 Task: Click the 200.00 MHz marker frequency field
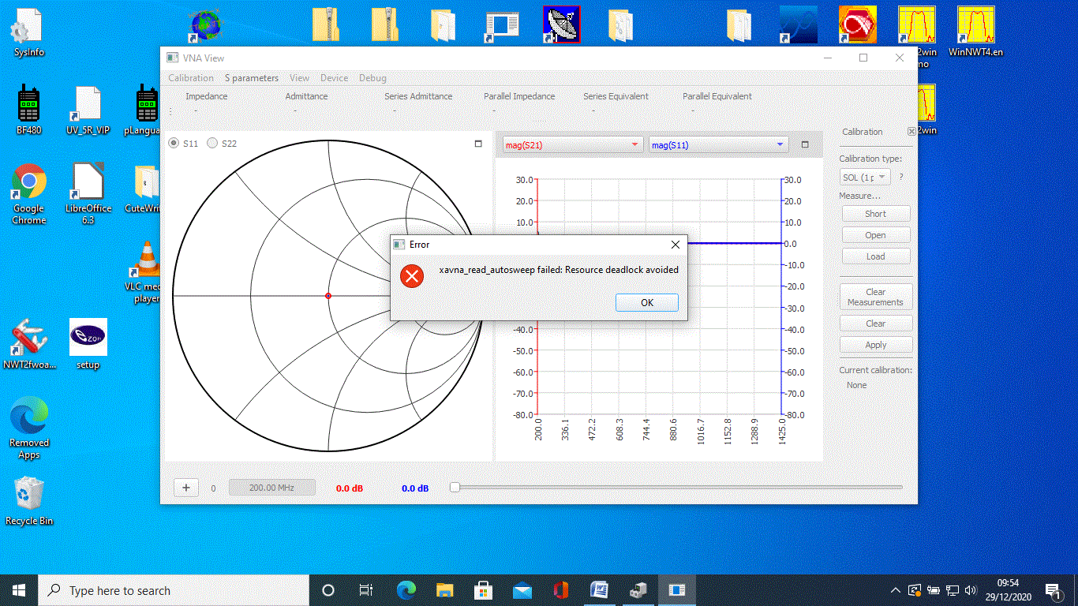click(272, 488)
